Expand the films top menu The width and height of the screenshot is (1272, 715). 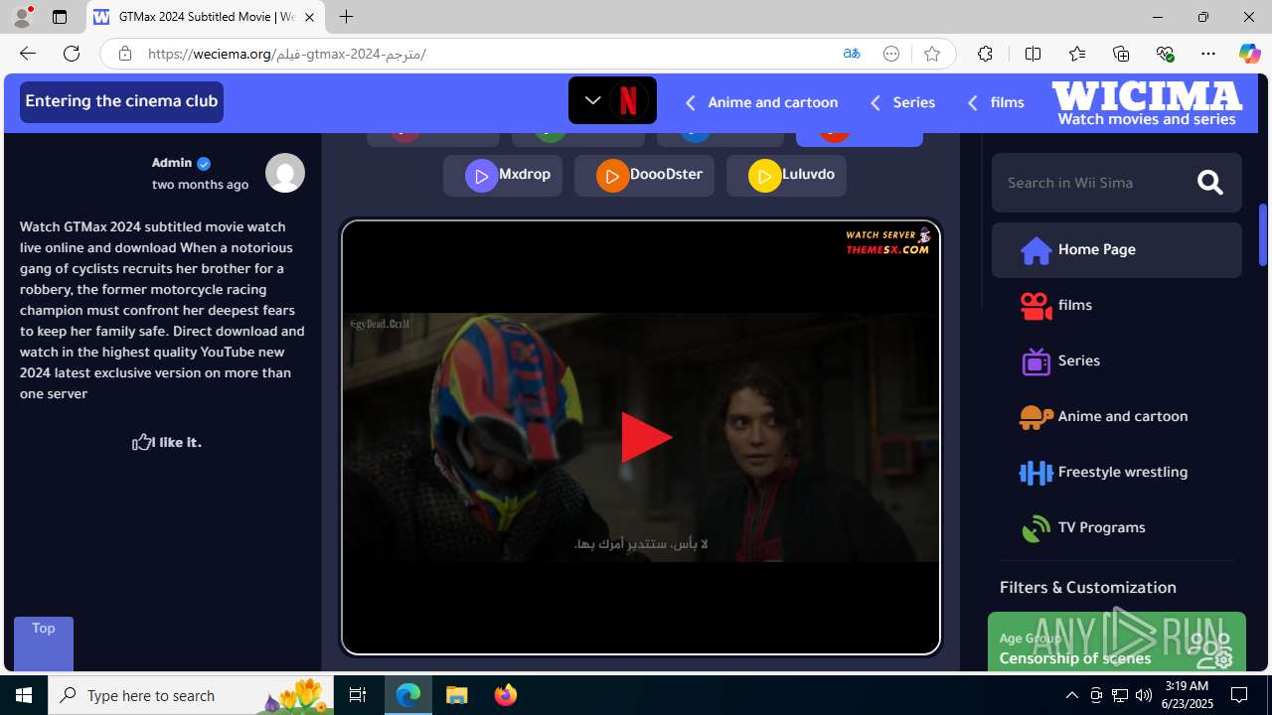995,102
